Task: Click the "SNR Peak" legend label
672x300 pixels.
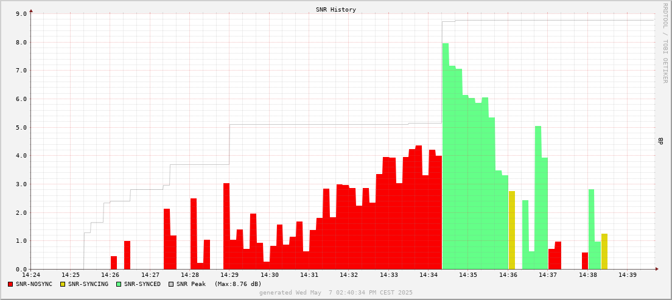Action: pyautogui.click(x=191, y=284)
